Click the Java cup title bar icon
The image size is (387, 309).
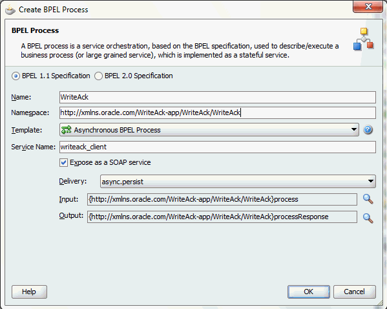click(x=10, y=10)
